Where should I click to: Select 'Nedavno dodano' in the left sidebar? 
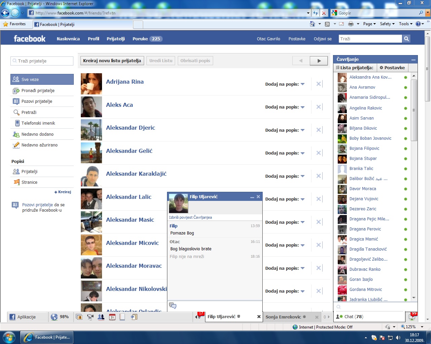click(37, 134)
